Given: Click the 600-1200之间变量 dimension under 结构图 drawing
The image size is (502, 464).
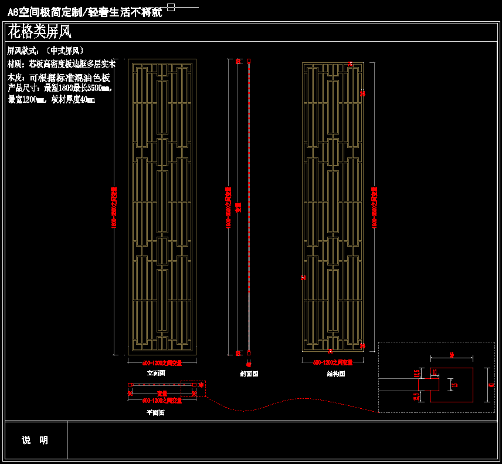Looking at the screenshot, I should coord(333,362).
